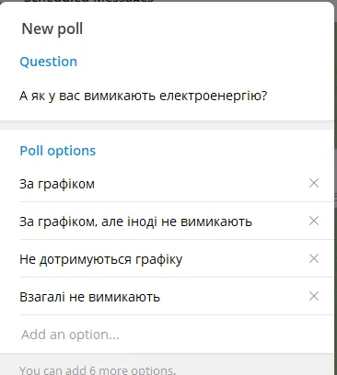Screen dimensions: 337x375
Task: Edit the poll question text field
Action: [x=167, y=96]
